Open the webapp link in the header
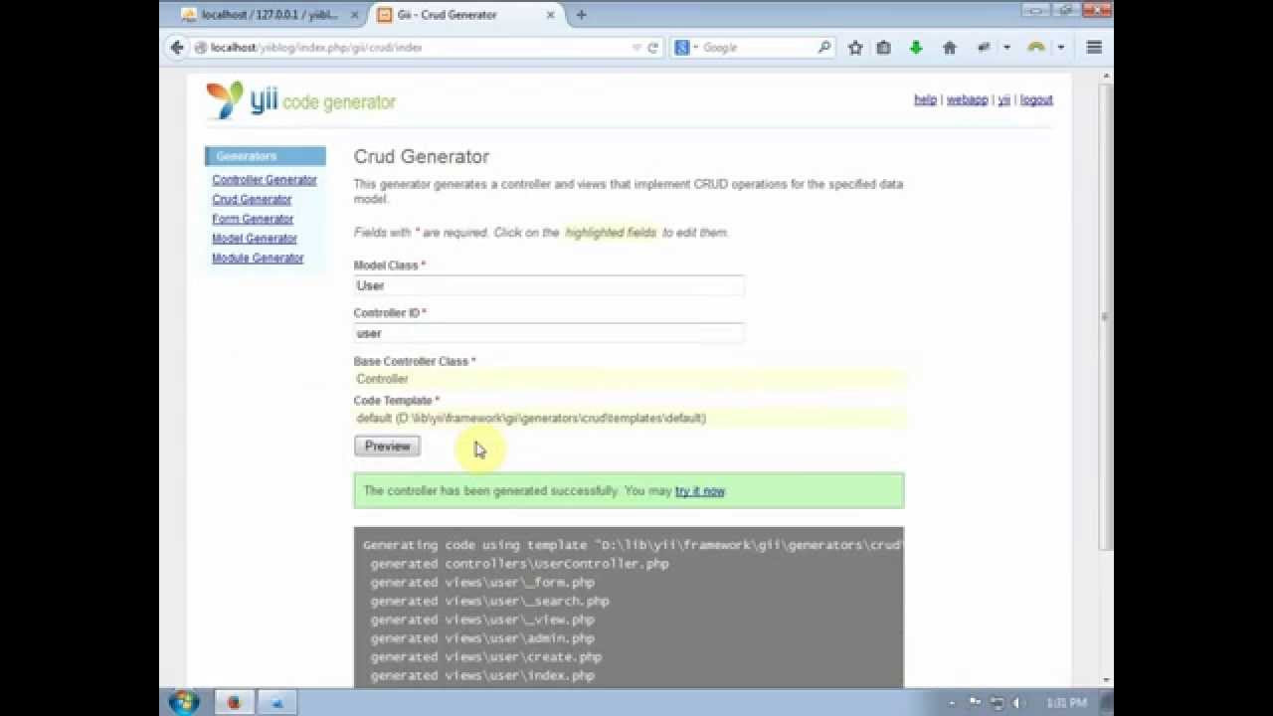The width and height of the screenshot is (1273, 716). coord(967,99)
